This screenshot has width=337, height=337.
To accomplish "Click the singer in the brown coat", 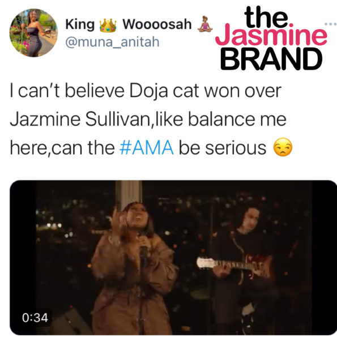I will pyautogui.click(x=133, y=268).
